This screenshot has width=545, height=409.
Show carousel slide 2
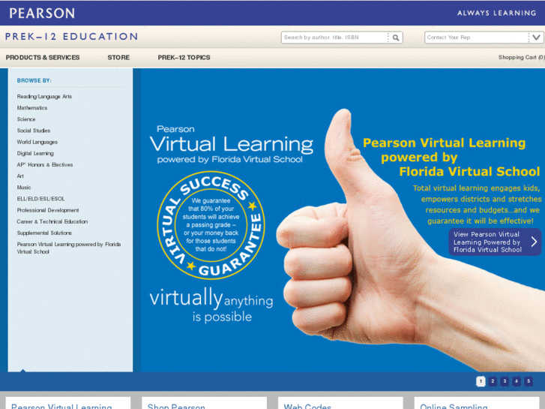click(x=493, y=381)
